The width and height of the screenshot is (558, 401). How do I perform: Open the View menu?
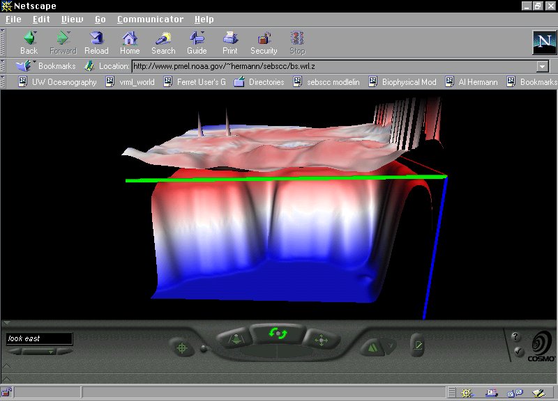click(72, 19)
